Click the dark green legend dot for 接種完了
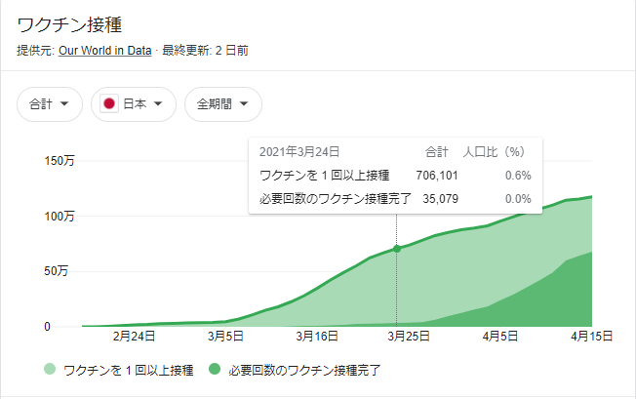This screenshot has height=399, width=636. click(x=215, y=369)
